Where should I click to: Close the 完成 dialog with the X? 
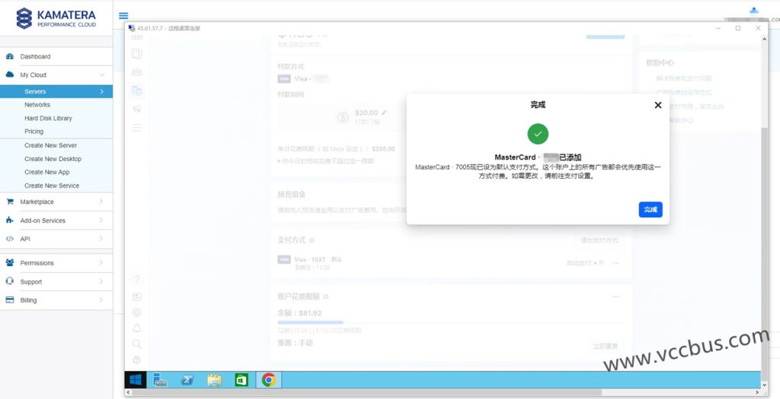[x=658, y=105]
